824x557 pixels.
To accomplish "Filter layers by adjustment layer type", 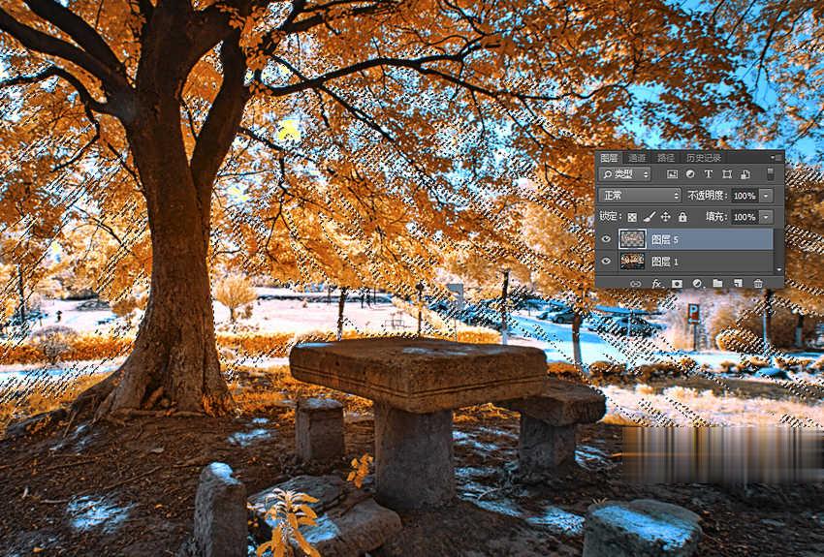I will [x=690, y=174].
